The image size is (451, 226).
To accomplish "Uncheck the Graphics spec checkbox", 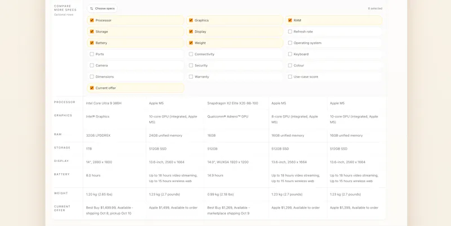I will pyautogui.click(x=191, y=20).
